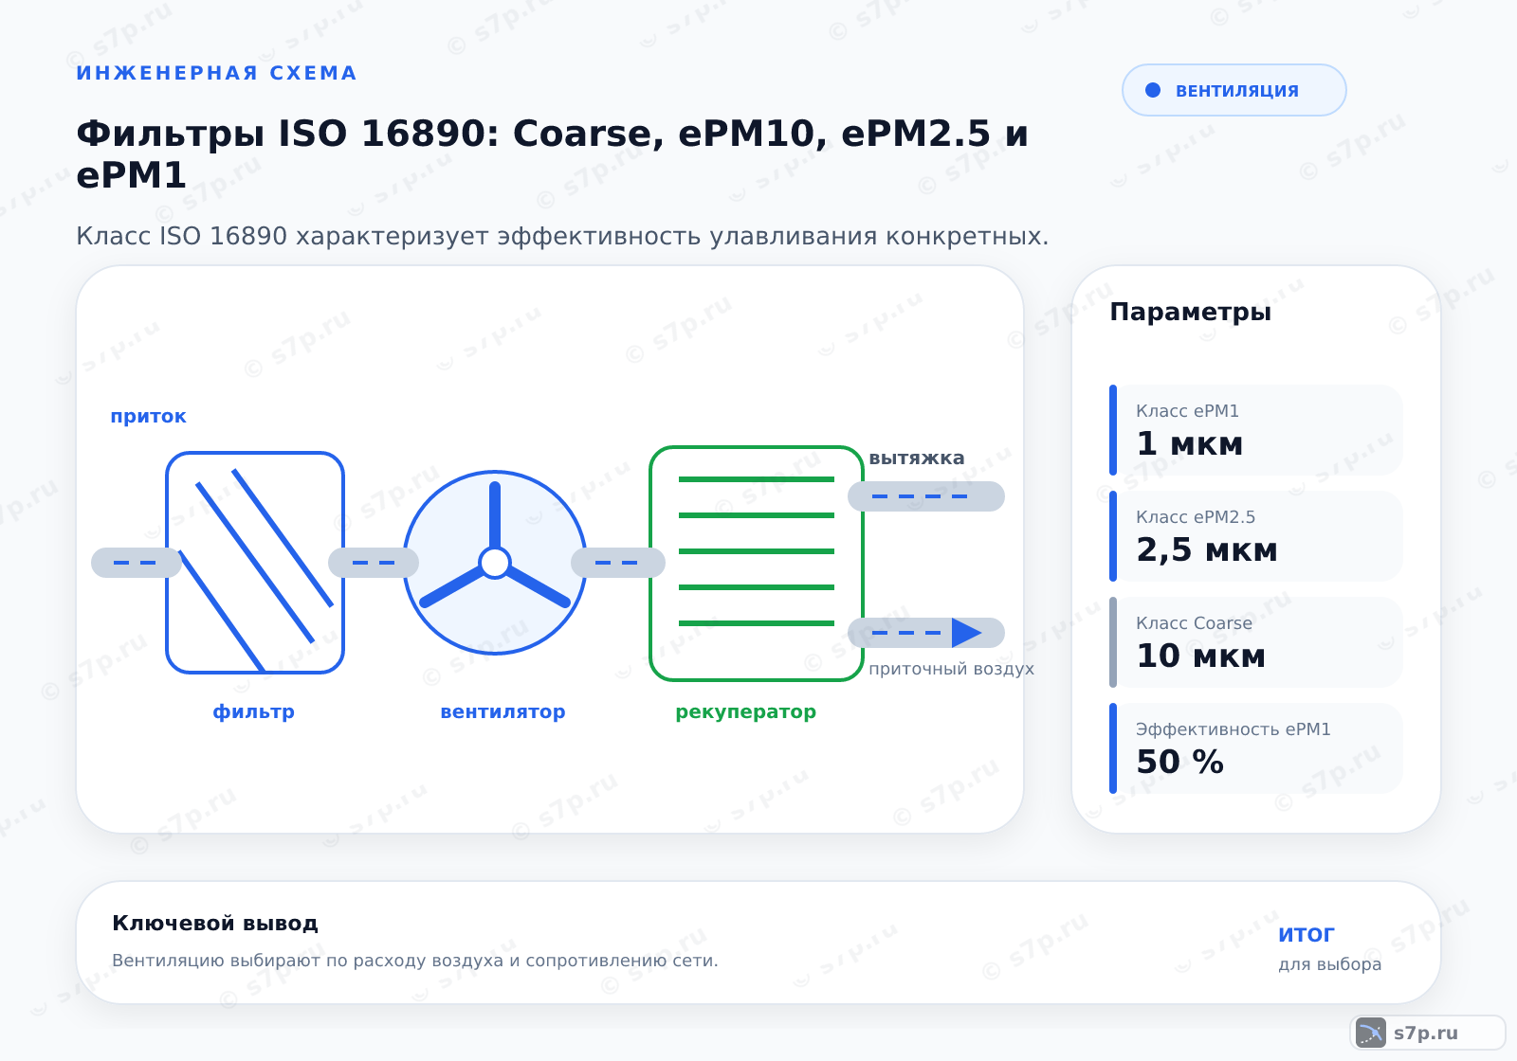
Task: Select the Класс ePM2.5 parameter card
Action: (1256, 536)
